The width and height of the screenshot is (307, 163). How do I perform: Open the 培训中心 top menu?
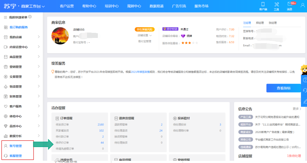click(x=112, y=6)
